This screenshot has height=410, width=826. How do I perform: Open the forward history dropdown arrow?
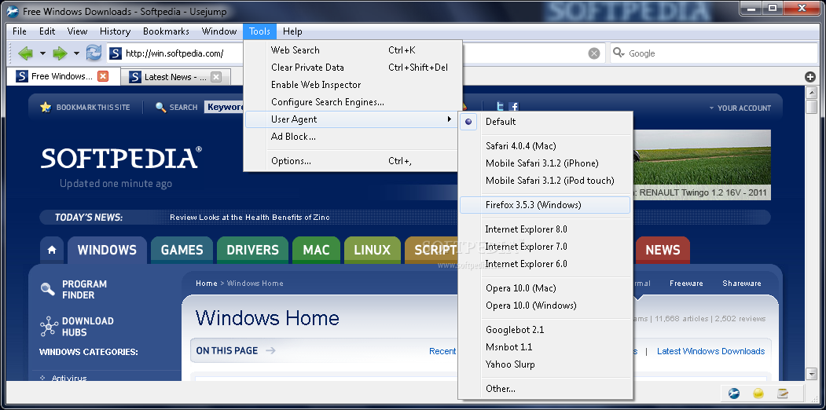click(x=76, y=53)
